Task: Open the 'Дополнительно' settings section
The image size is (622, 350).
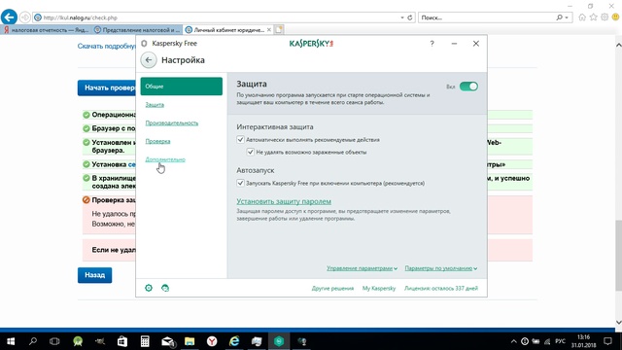Action: [x=165, y=159]
